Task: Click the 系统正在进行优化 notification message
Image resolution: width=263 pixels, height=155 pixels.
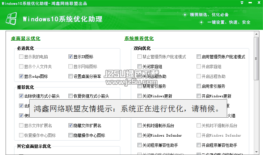Action: (128, 108)
